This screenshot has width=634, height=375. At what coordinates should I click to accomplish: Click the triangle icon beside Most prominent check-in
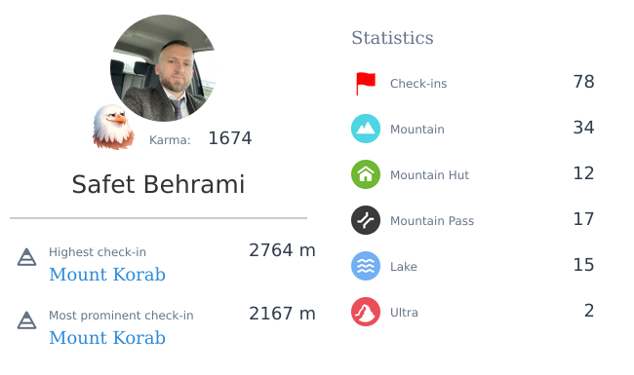(x=26, y=320)
